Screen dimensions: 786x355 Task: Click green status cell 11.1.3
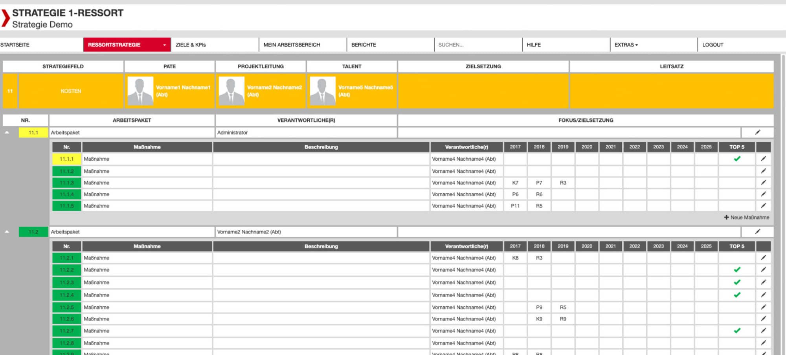66,183
